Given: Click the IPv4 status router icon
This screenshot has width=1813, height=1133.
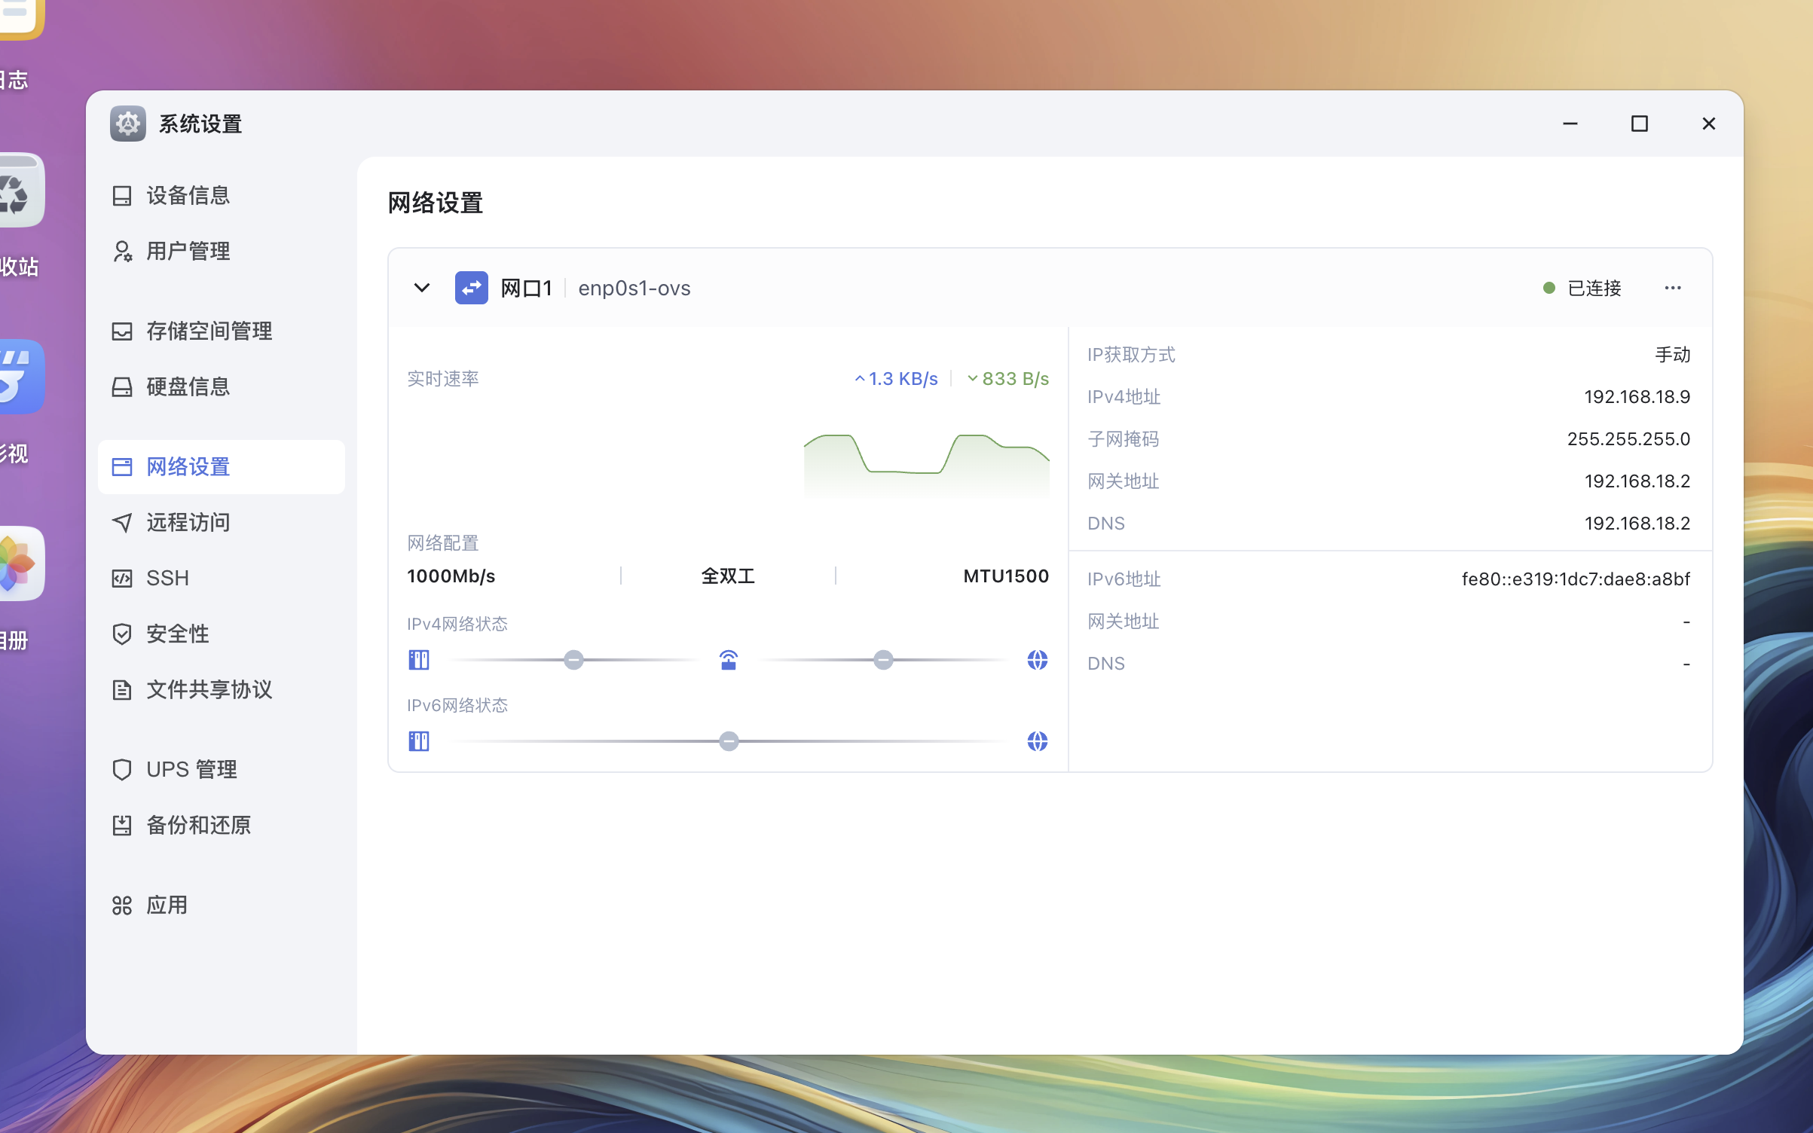Looking at the screenshot, I should 729,660.
